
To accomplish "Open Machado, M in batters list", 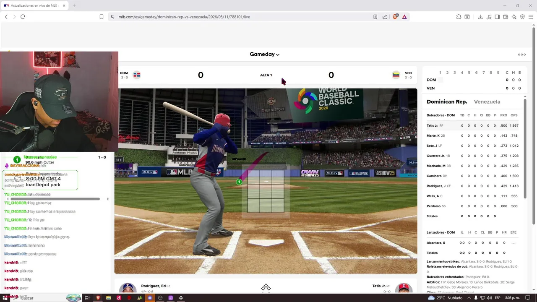I will click(436, 166).
